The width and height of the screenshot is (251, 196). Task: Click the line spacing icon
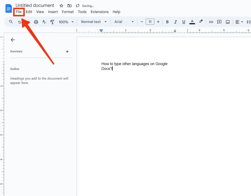(x=249, y=22)
